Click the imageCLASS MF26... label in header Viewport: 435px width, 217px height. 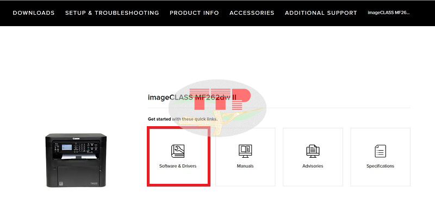click(389, 13)
